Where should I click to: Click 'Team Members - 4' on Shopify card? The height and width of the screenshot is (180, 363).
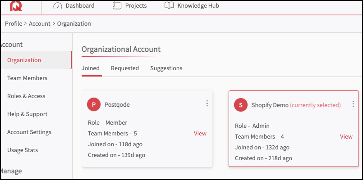pos(260,136)
